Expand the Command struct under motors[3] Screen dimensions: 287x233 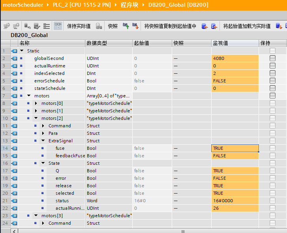coord(43,223)
